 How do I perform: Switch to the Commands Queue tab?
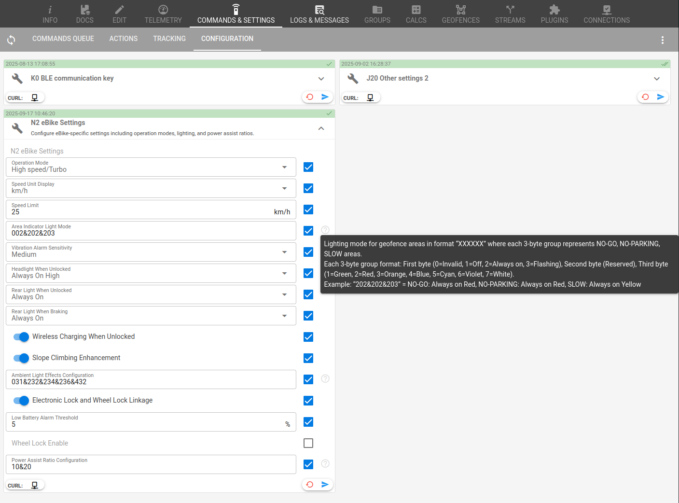coord(63,39)
